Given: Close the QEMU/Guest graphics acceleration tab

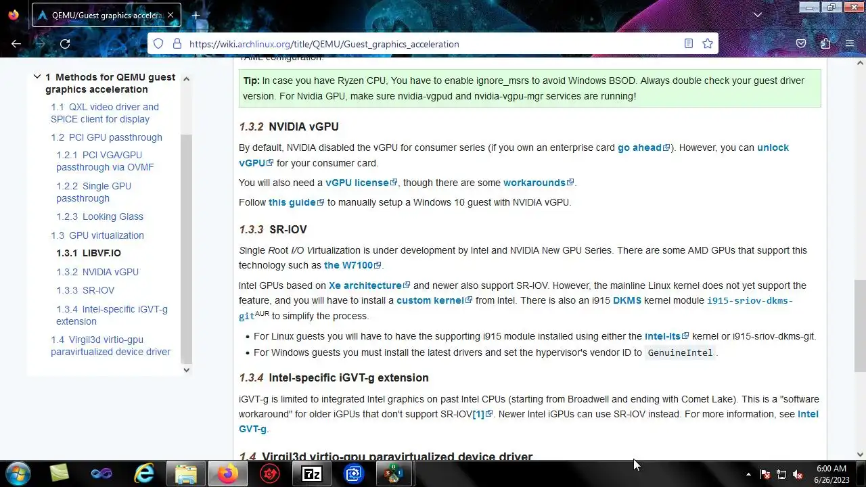Looking at the screenshot, I should click(x=170, y=15).
